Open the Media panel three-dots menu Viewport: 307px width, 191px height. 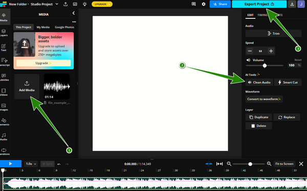click(x=74, y=22)
